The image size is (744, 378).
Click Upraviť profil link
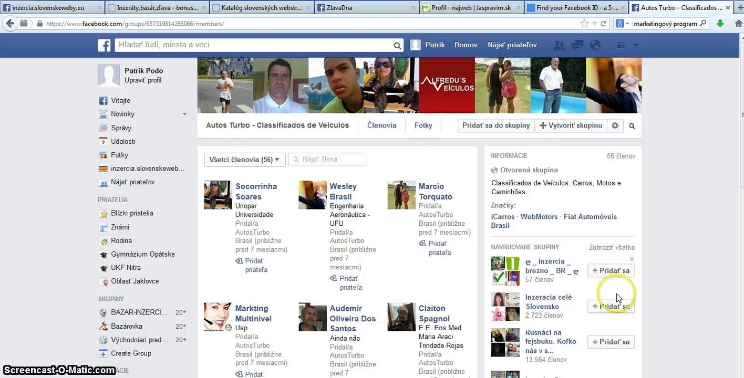click(x=143, y=80)
